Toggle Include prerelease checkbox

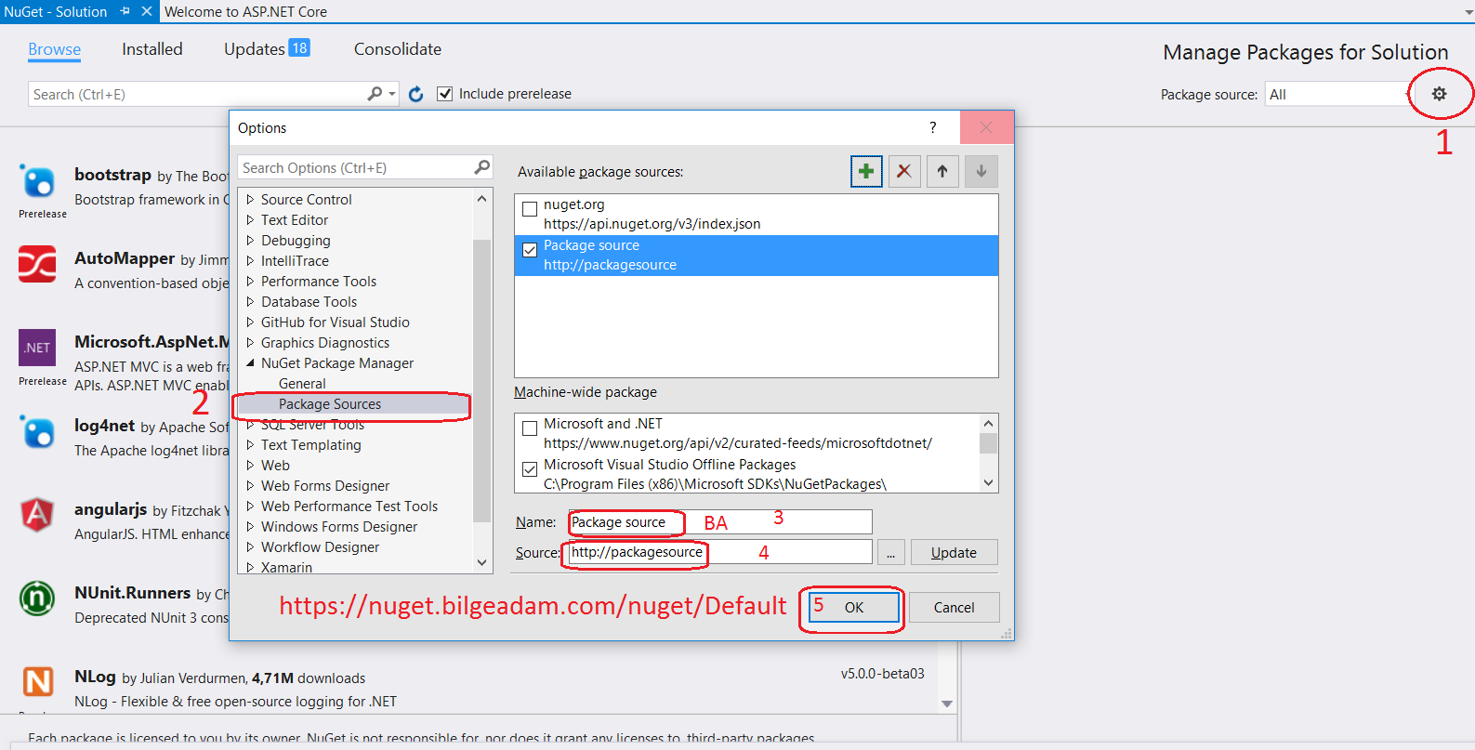(x=445, y=94)
